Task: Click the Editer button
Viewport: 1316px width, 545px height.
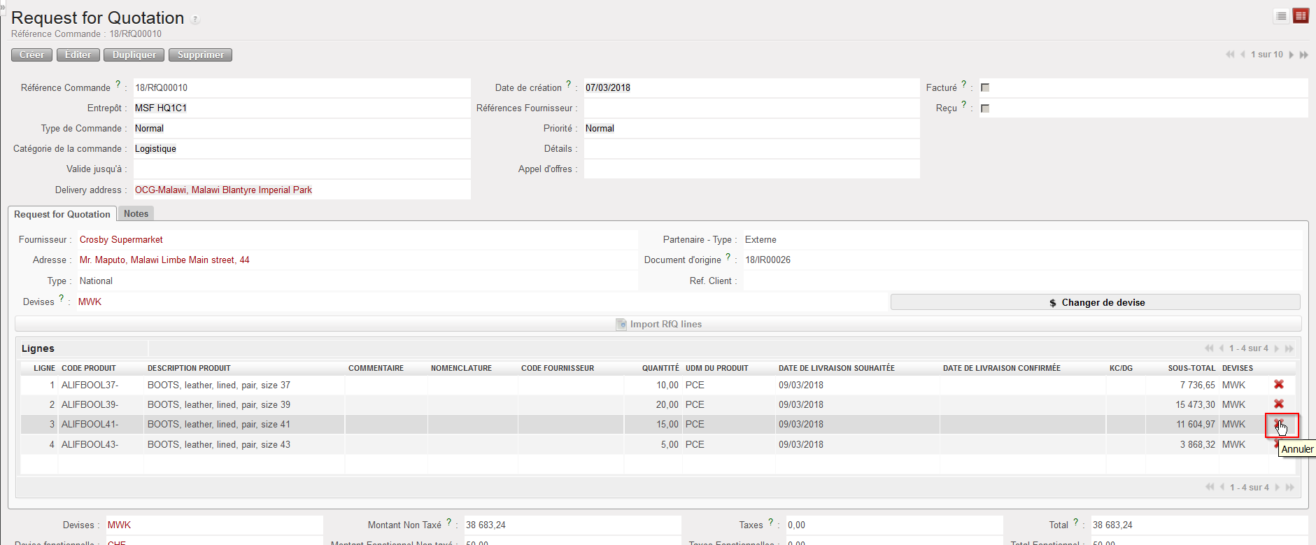Action: click(x=78, y=55)
